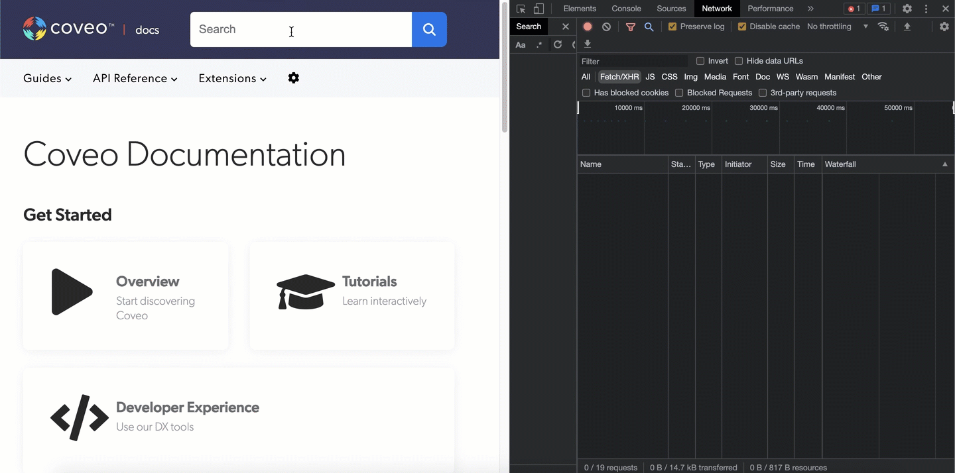
Task: Switch to the Sources tab
Action: tap(671, 9)
